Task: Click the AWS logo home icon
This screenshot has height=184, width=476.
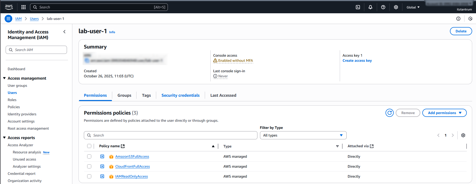Action: 9,7
